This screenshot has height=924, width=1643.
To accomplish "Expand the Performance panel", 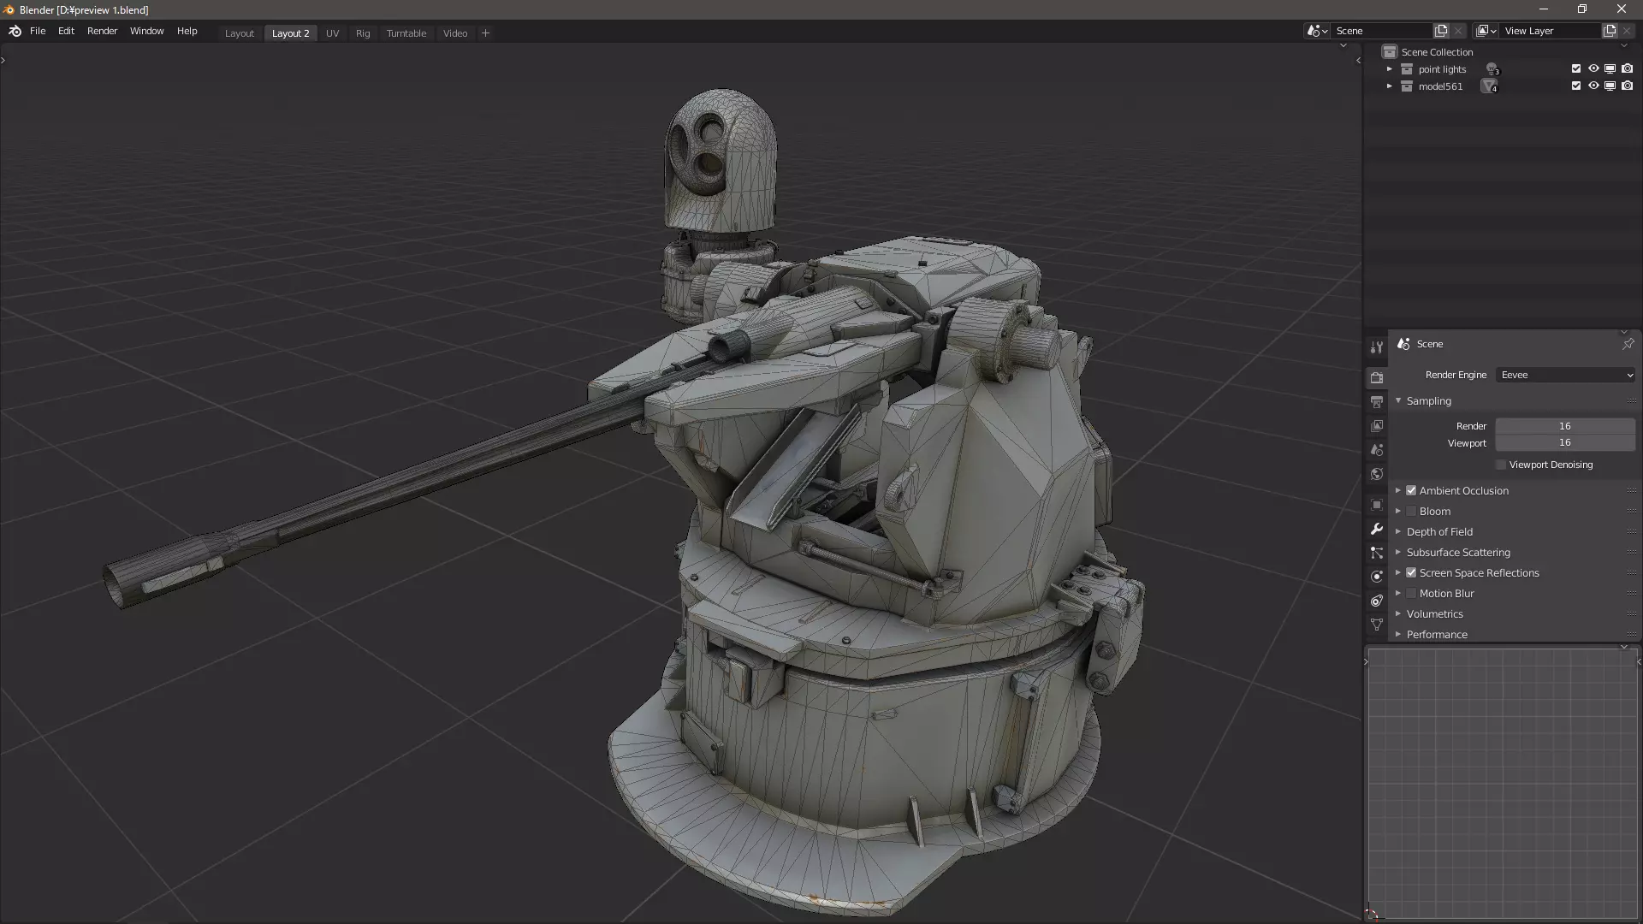I will [x=1398, y=634].
